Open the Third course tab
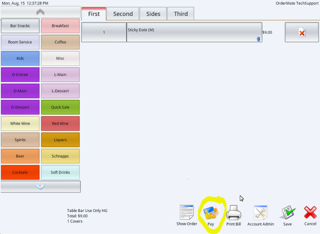This screenshot has width=320, height=234. pos(181,14)
